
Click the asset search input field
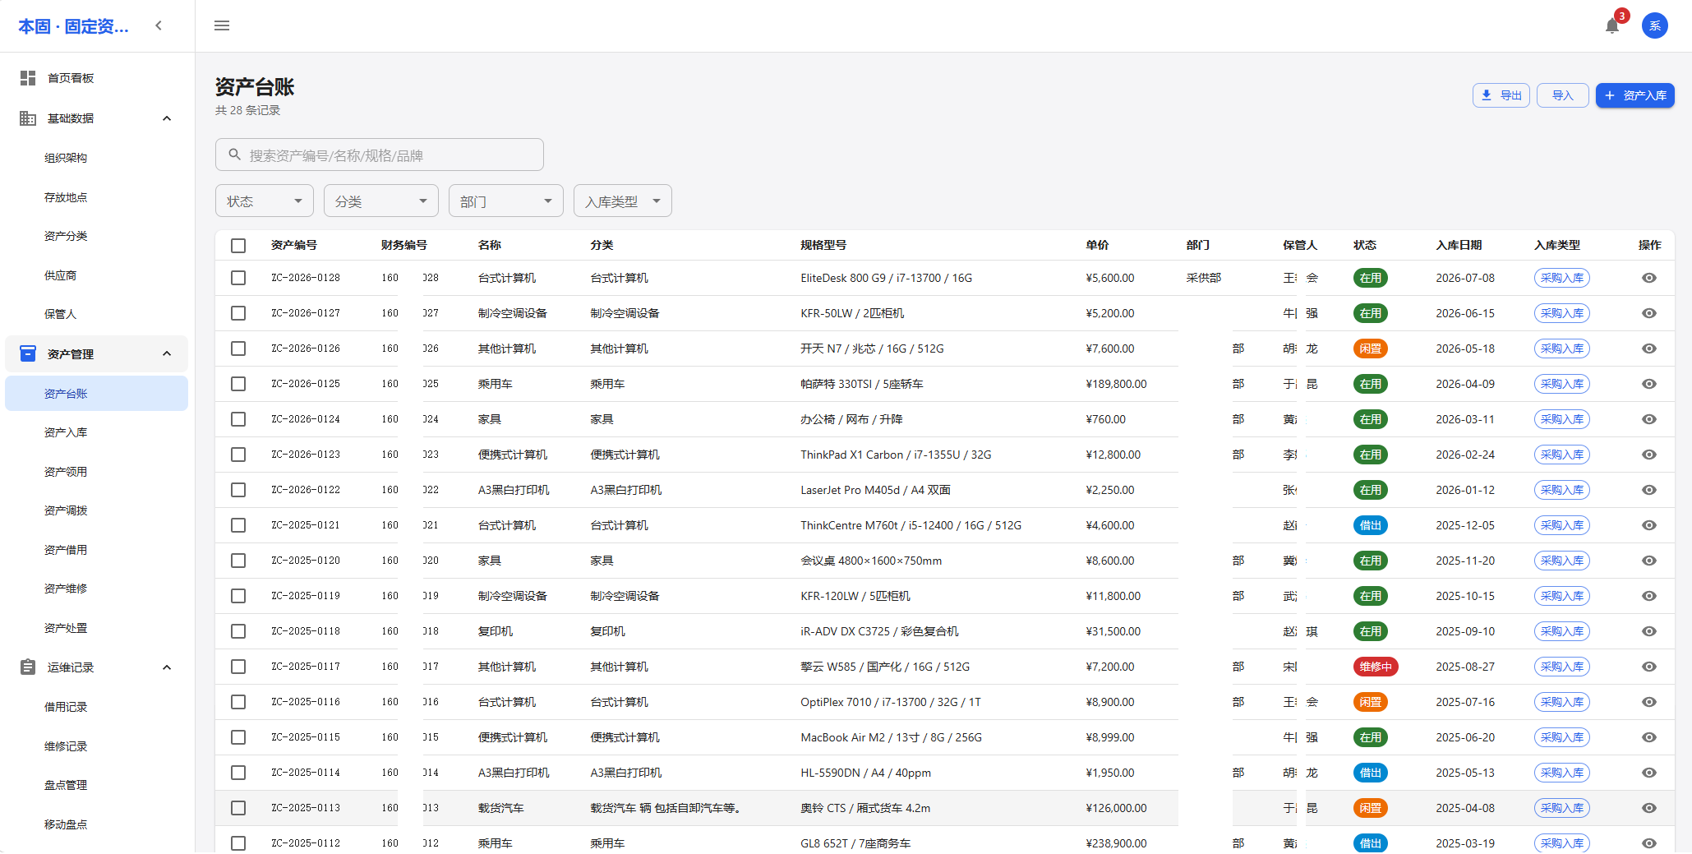tap(380, 155)
